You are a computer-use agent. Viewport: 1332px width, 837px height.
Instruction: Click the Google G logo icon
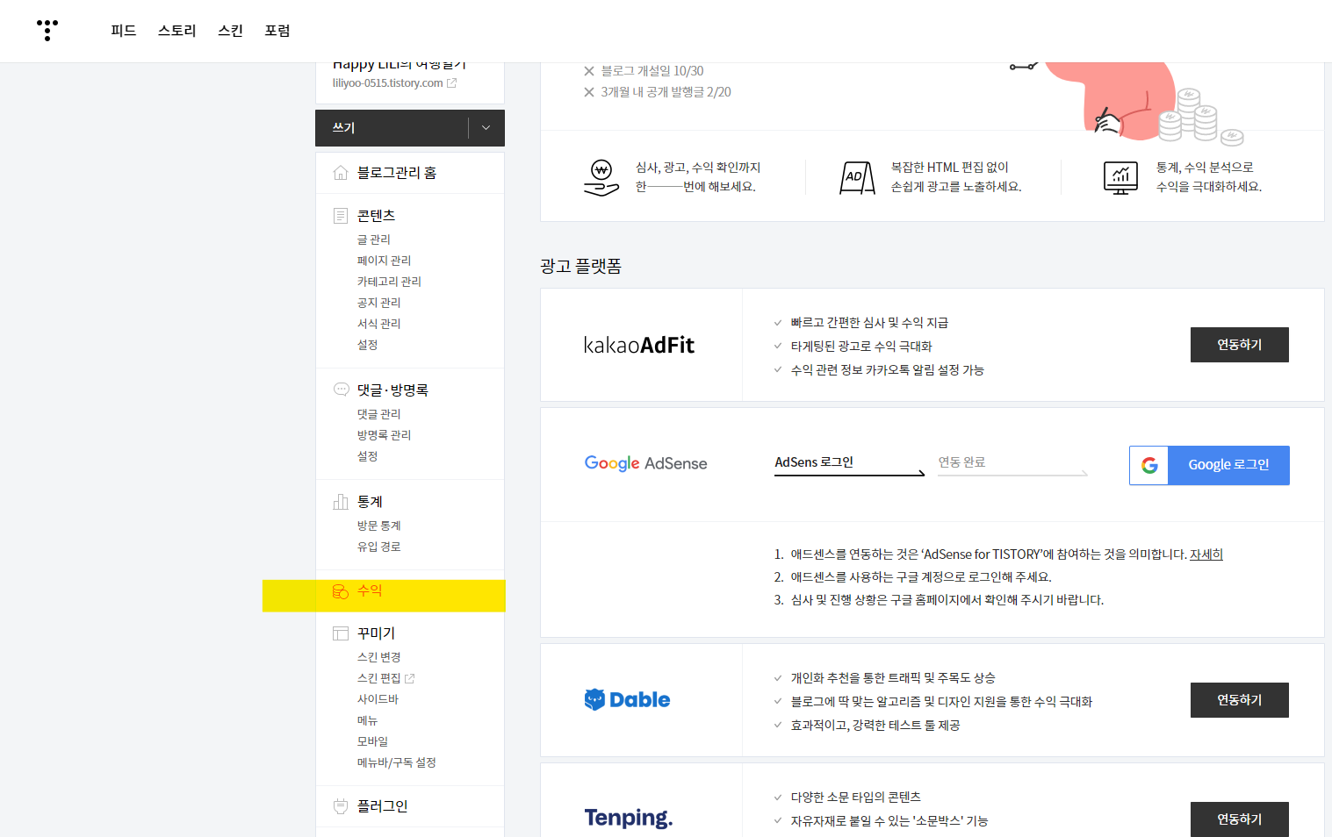[x=1149, y=465]
